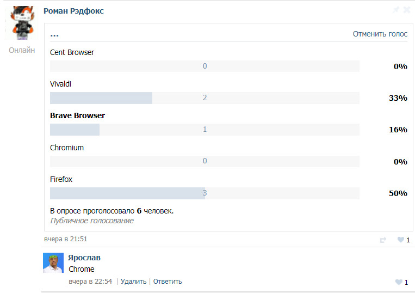Open the post timestamp вчера в 21:51

(x=65, y=239)
